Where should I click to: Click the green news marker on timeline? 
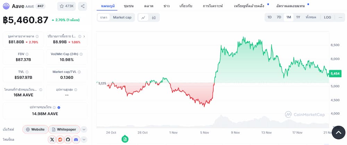point(125,139)
